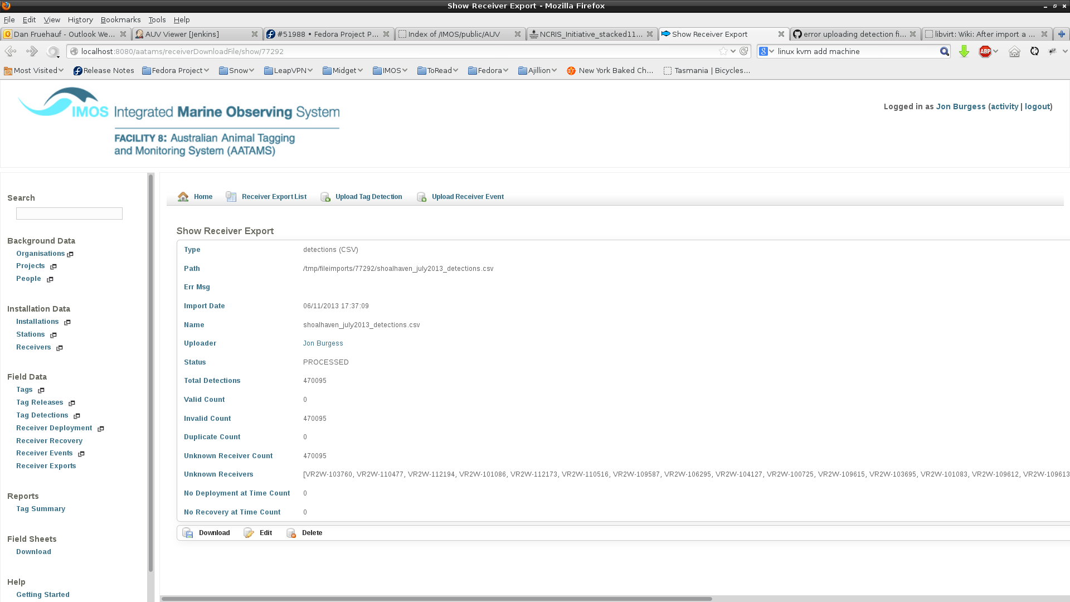The width and height of the screenshot is (1070, 602).
Task: Click the Search input field
Action: (x=69, y=214)
